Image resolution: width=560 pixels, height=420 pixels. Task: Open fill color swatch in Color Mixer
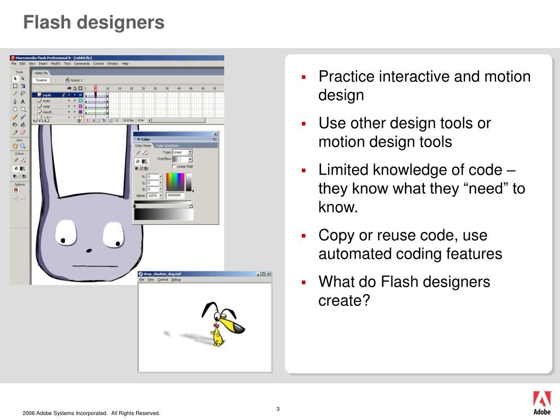coord(144,161)
